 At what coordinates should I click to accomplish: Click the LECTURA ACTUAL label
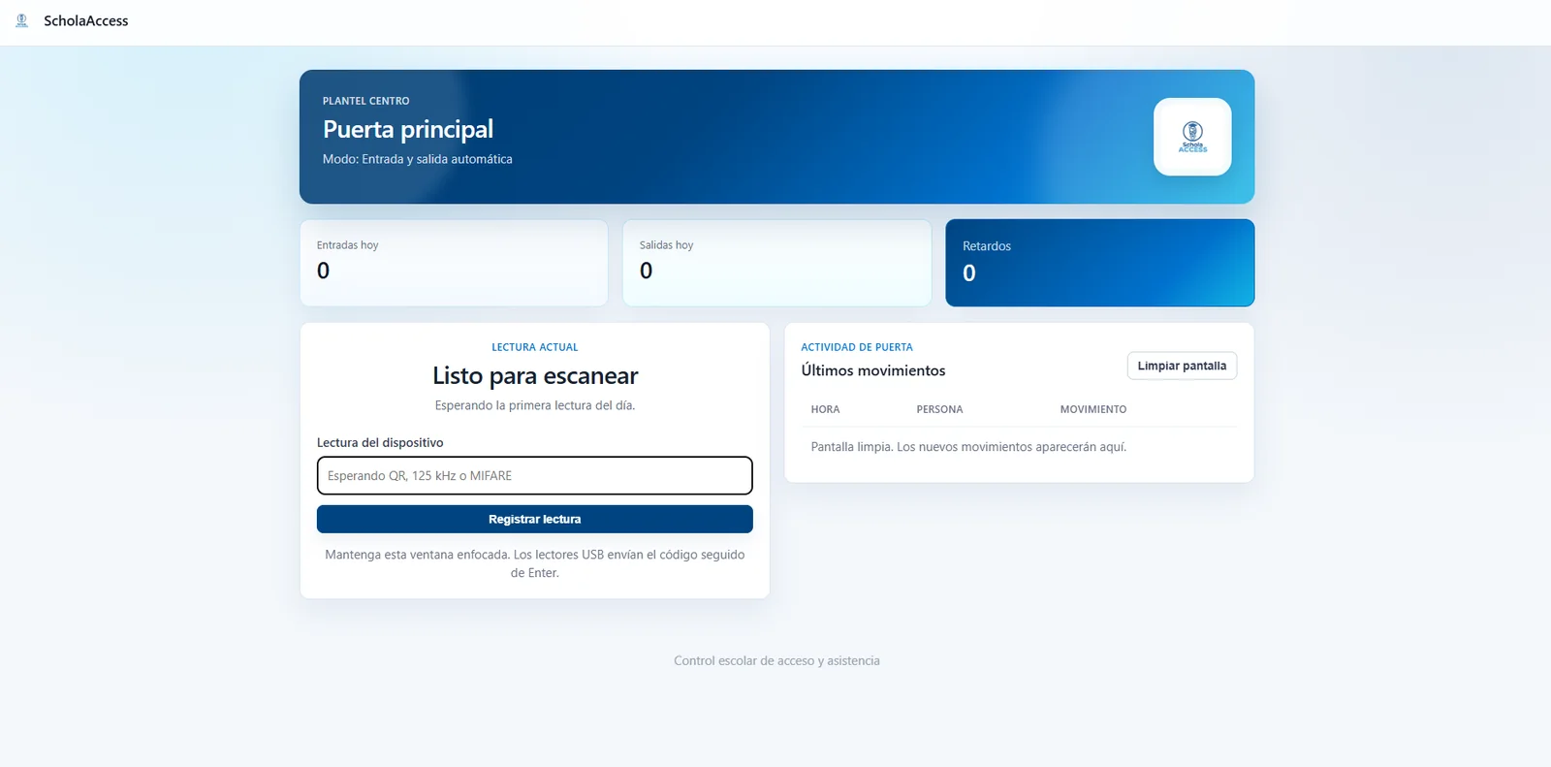coord(534,347)
